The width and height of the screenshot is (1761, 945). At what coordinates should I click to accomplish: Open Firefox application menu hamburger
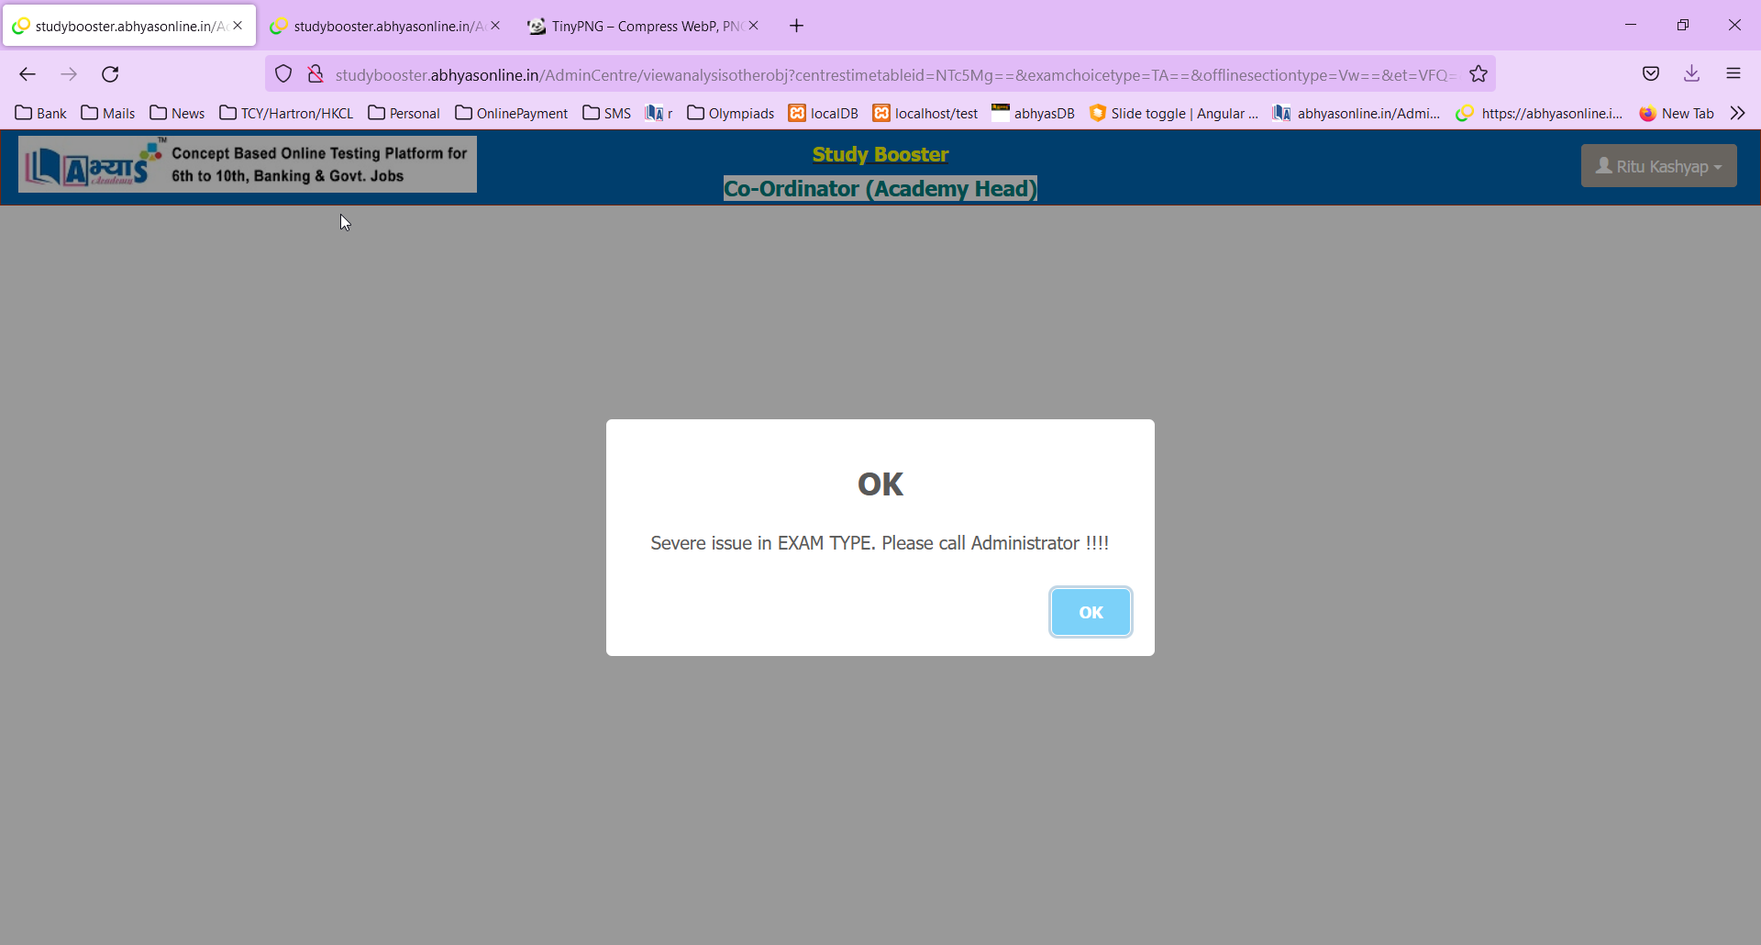point(1733,74)
